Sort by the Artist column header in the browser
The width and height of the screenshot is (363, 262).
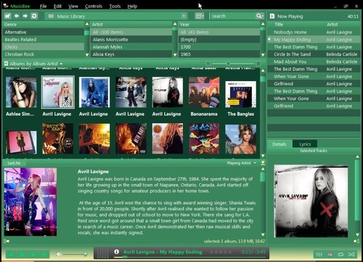132,24
